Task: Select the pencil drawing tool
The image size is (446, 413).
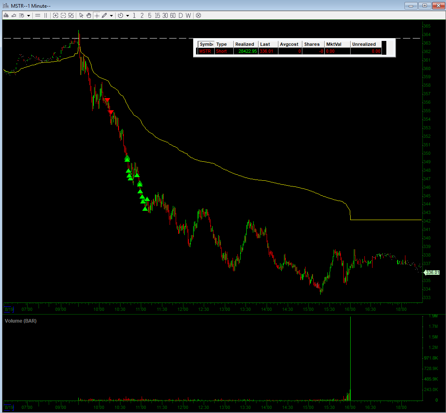Action: click(x=104, y=16)
